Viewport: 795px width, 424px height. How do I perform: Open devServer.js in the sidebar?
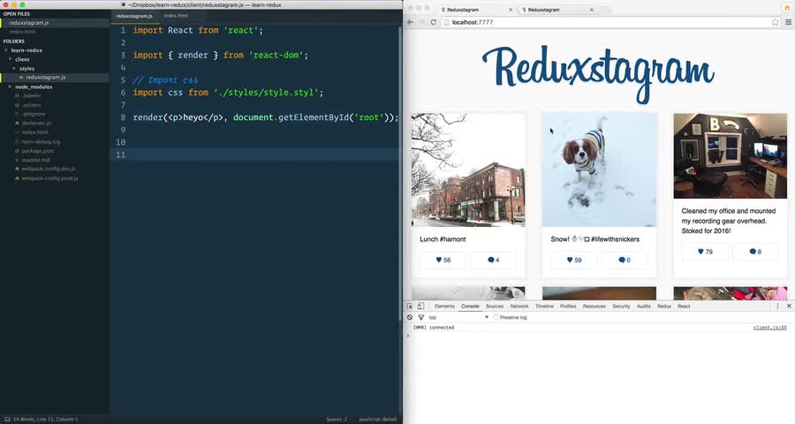point(35,124)
